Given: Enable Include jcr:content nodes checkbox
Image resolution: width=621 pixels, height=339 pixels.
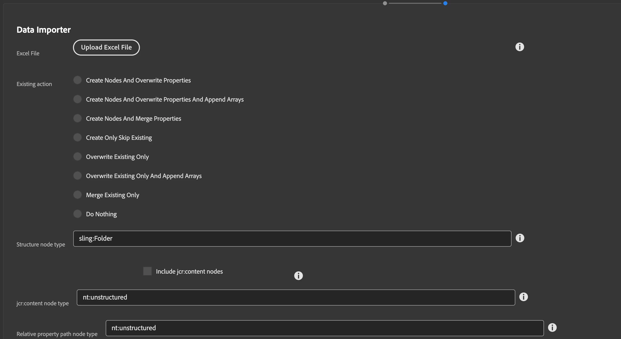Looking at the screenshot, I should point(147,271).
